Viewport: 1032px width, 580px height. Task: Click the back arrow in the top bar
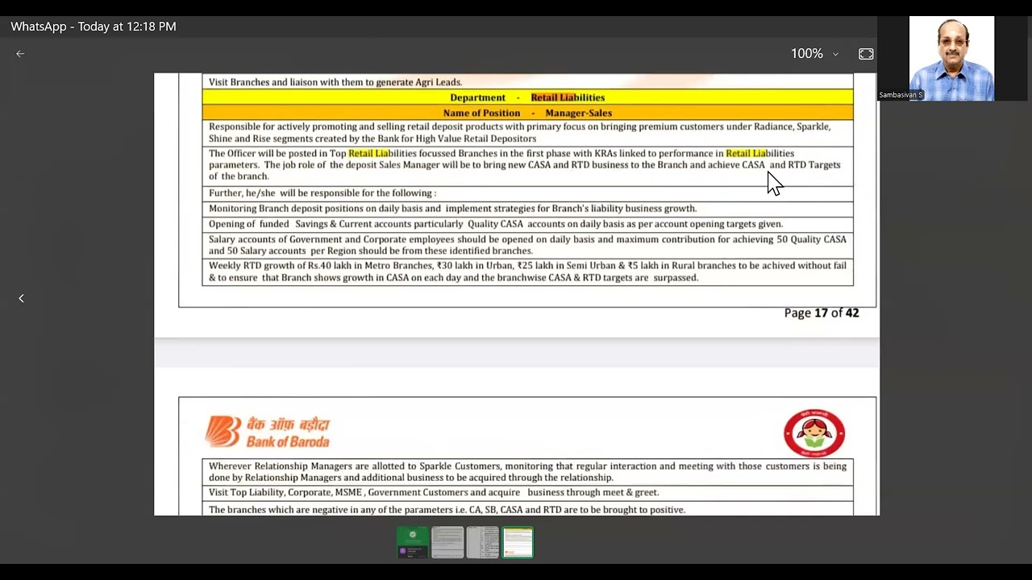tap(20, 54)
